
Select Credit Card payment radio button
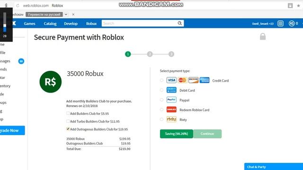(x=161, y=80)
